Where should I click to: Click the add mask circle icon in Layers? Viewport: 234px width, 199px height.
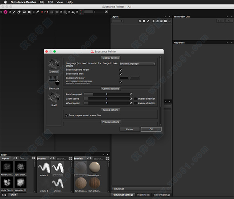tap(144, 21)
